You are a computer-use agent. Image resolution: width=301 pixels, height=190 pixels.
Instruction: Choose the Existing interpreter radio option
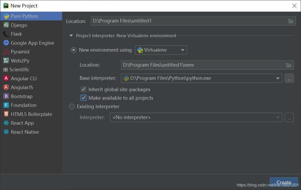click(72, 107)
